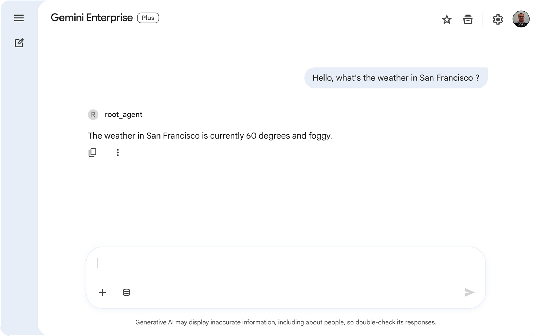Image resolution: width=539 pixels, height=336 pixels.
Task: Click the empty left sidebar area
Action: [x=19, y=184]
